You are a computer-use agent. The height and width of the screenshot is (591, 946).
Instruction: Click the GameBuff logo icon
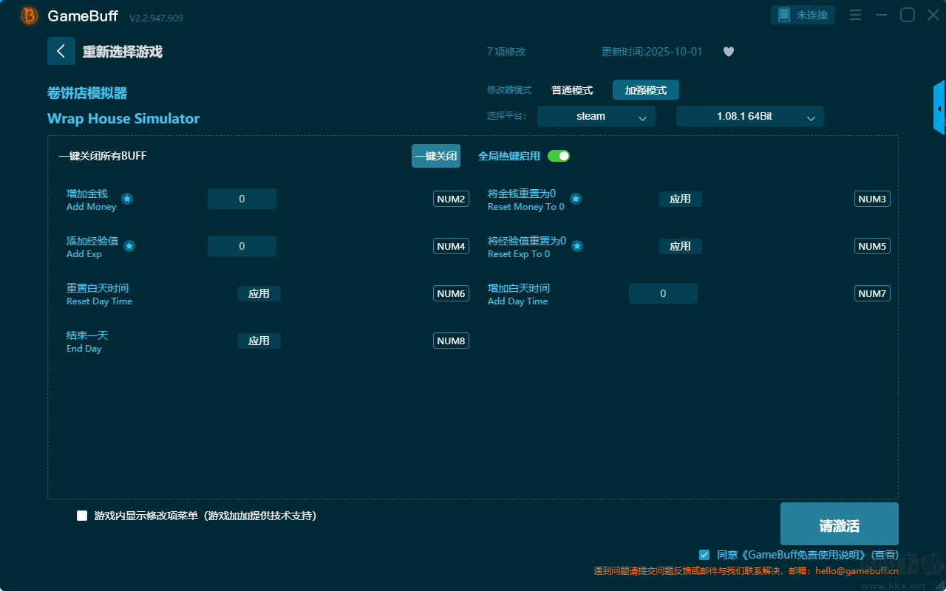pos(30,16)
